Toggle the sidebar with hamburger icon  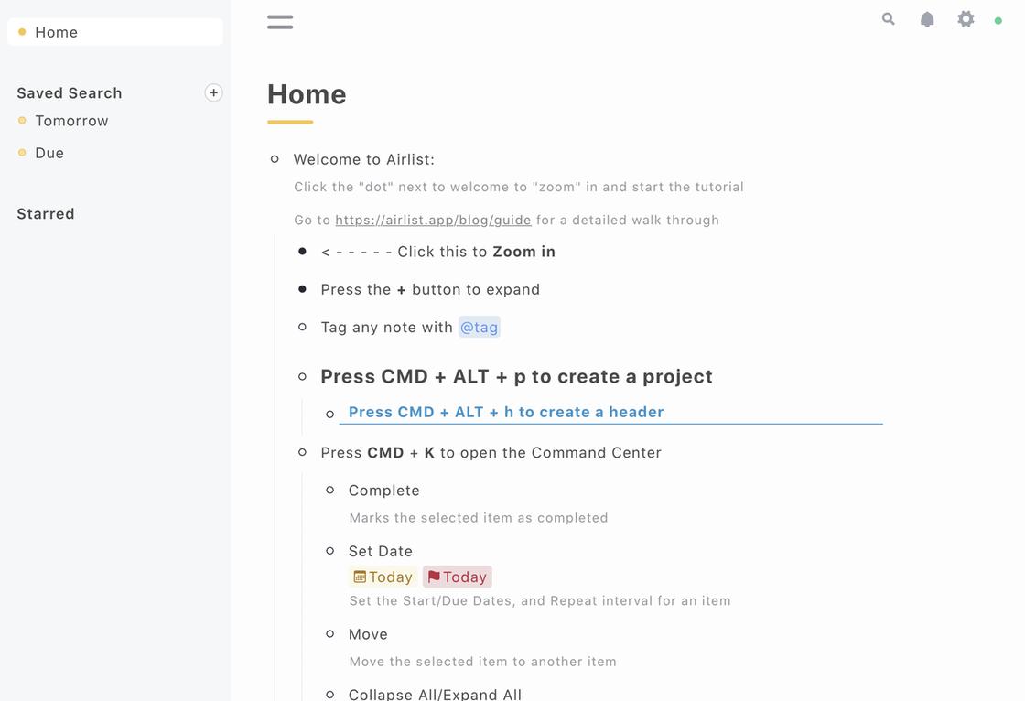[x=280, y=22]
